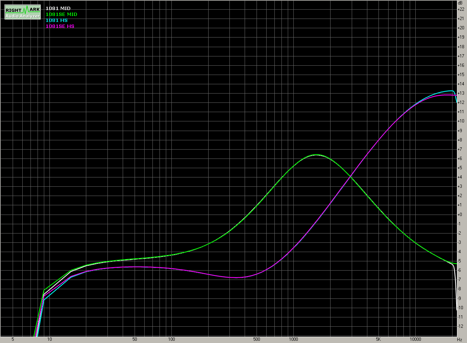Click the '1000' frequency axis label

pos(293,339)
